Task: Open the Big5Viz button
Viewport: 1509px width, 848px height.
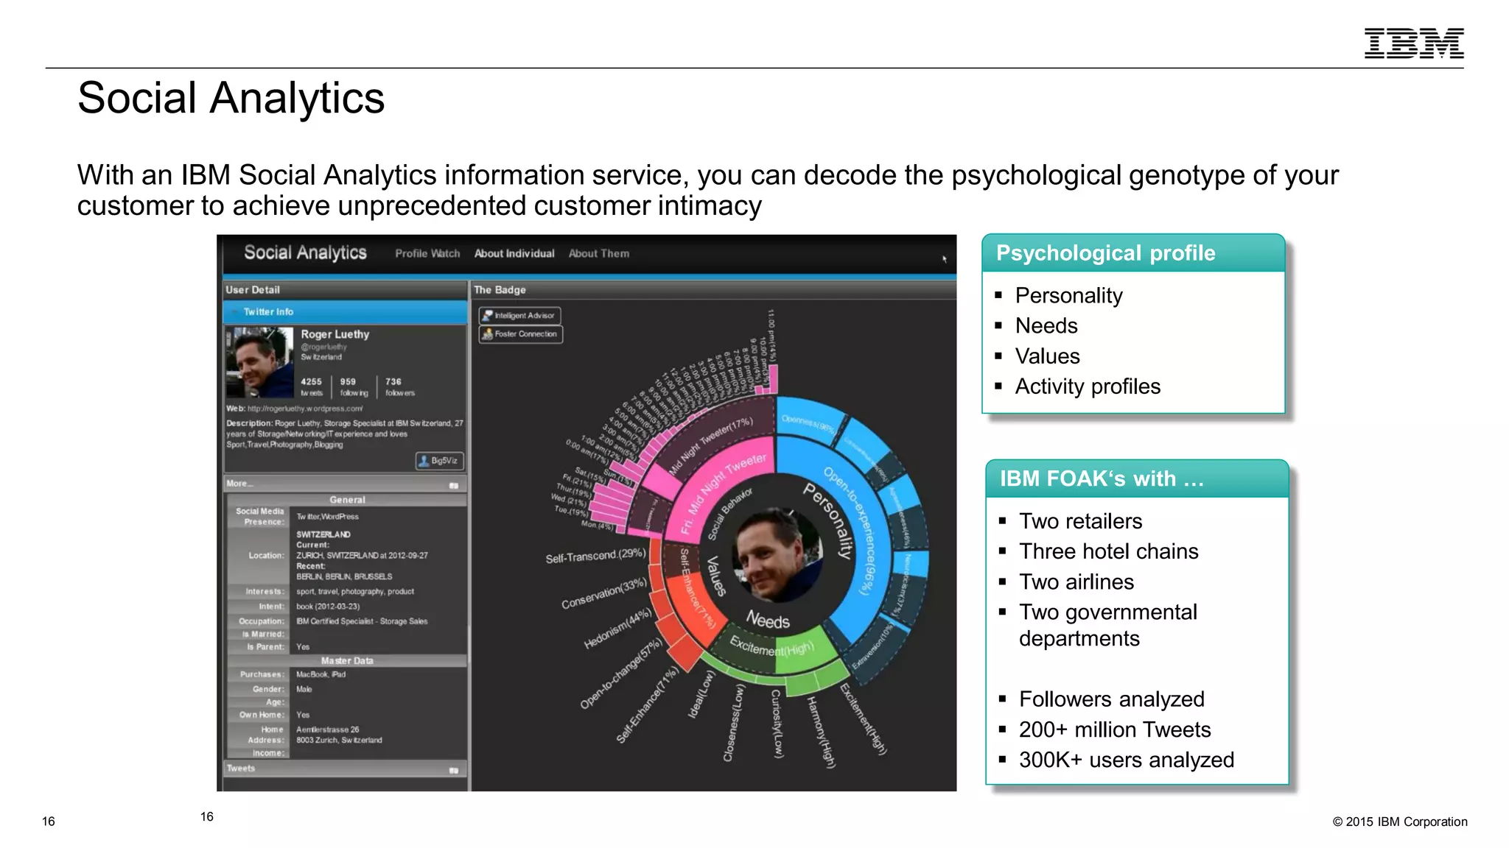Action: (439, 461)
